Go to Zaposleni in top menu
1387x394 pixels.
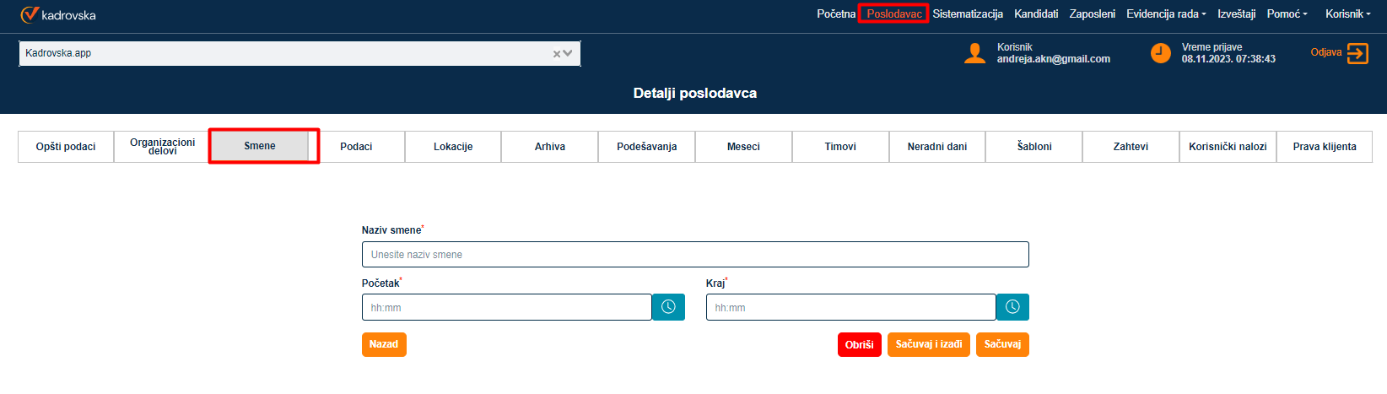tap(1092, 14)
